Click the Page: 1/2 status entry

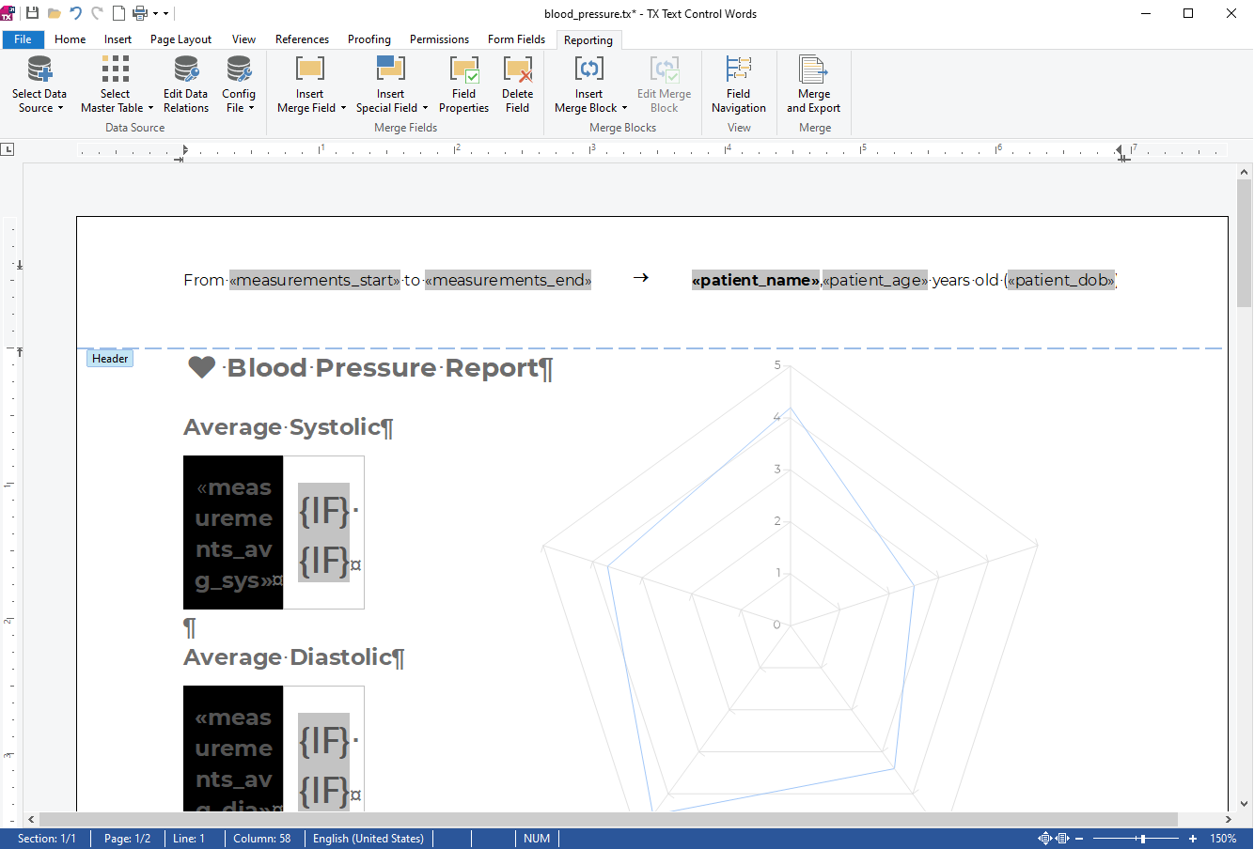127,839
